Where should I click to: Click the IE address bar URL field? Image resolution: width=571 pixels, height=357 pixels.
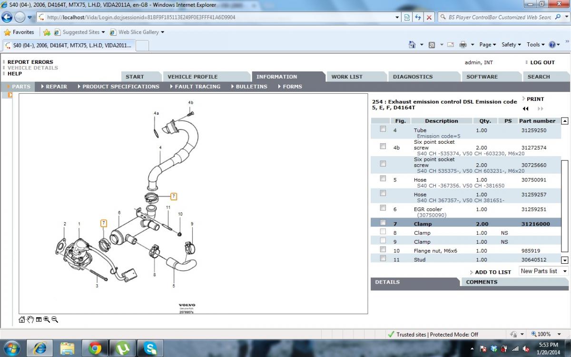coord(217,17)
